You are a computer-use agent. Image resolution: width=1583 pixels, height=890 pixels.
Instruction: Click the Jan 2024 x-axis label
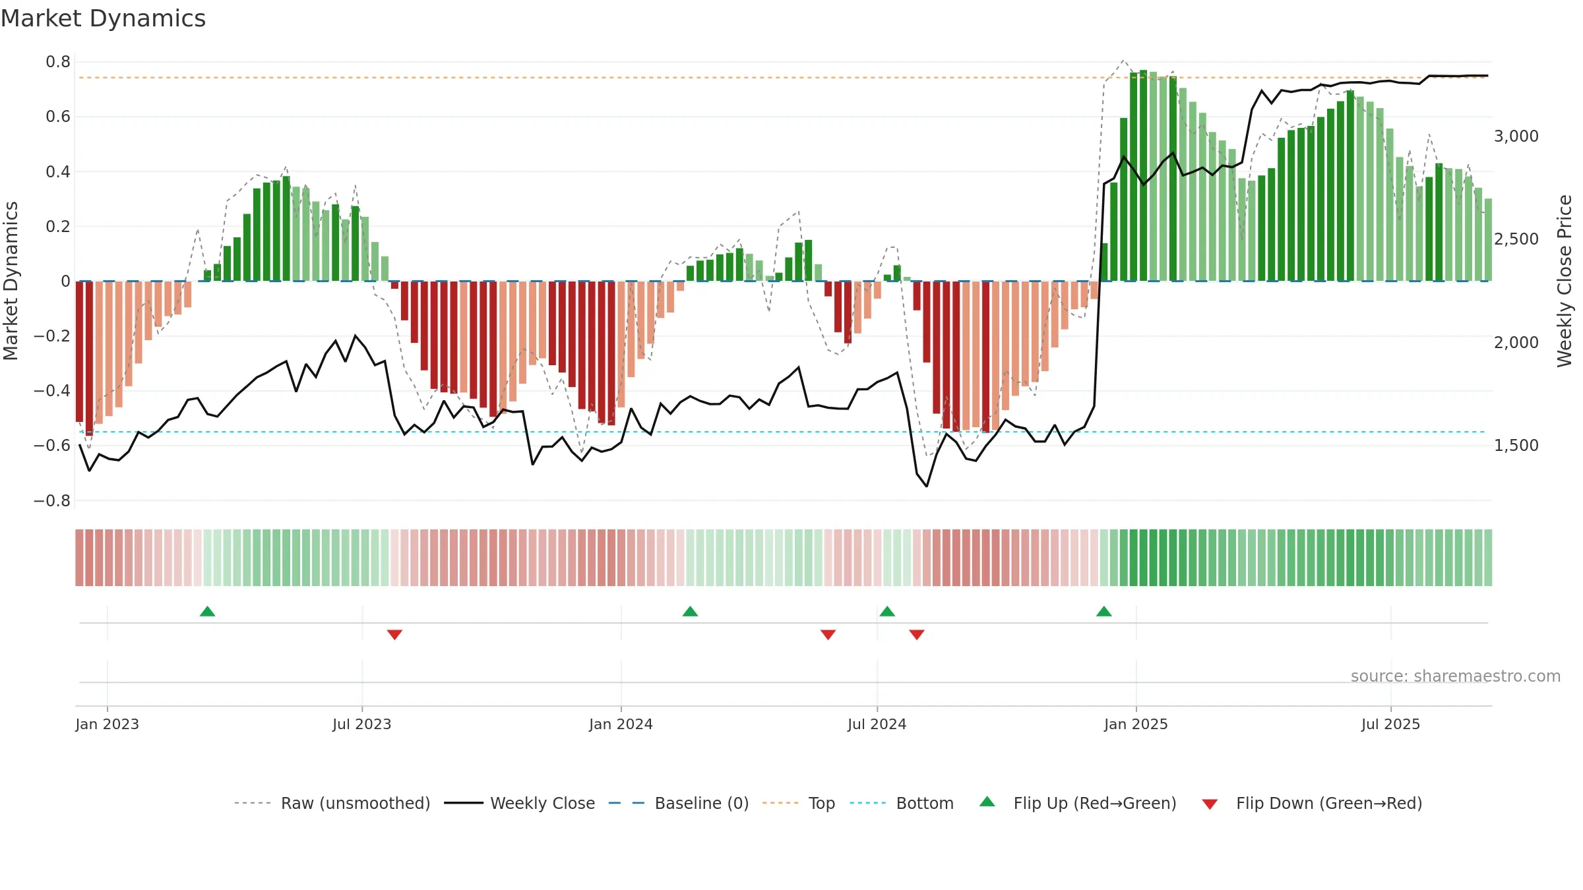click(621, 724)
